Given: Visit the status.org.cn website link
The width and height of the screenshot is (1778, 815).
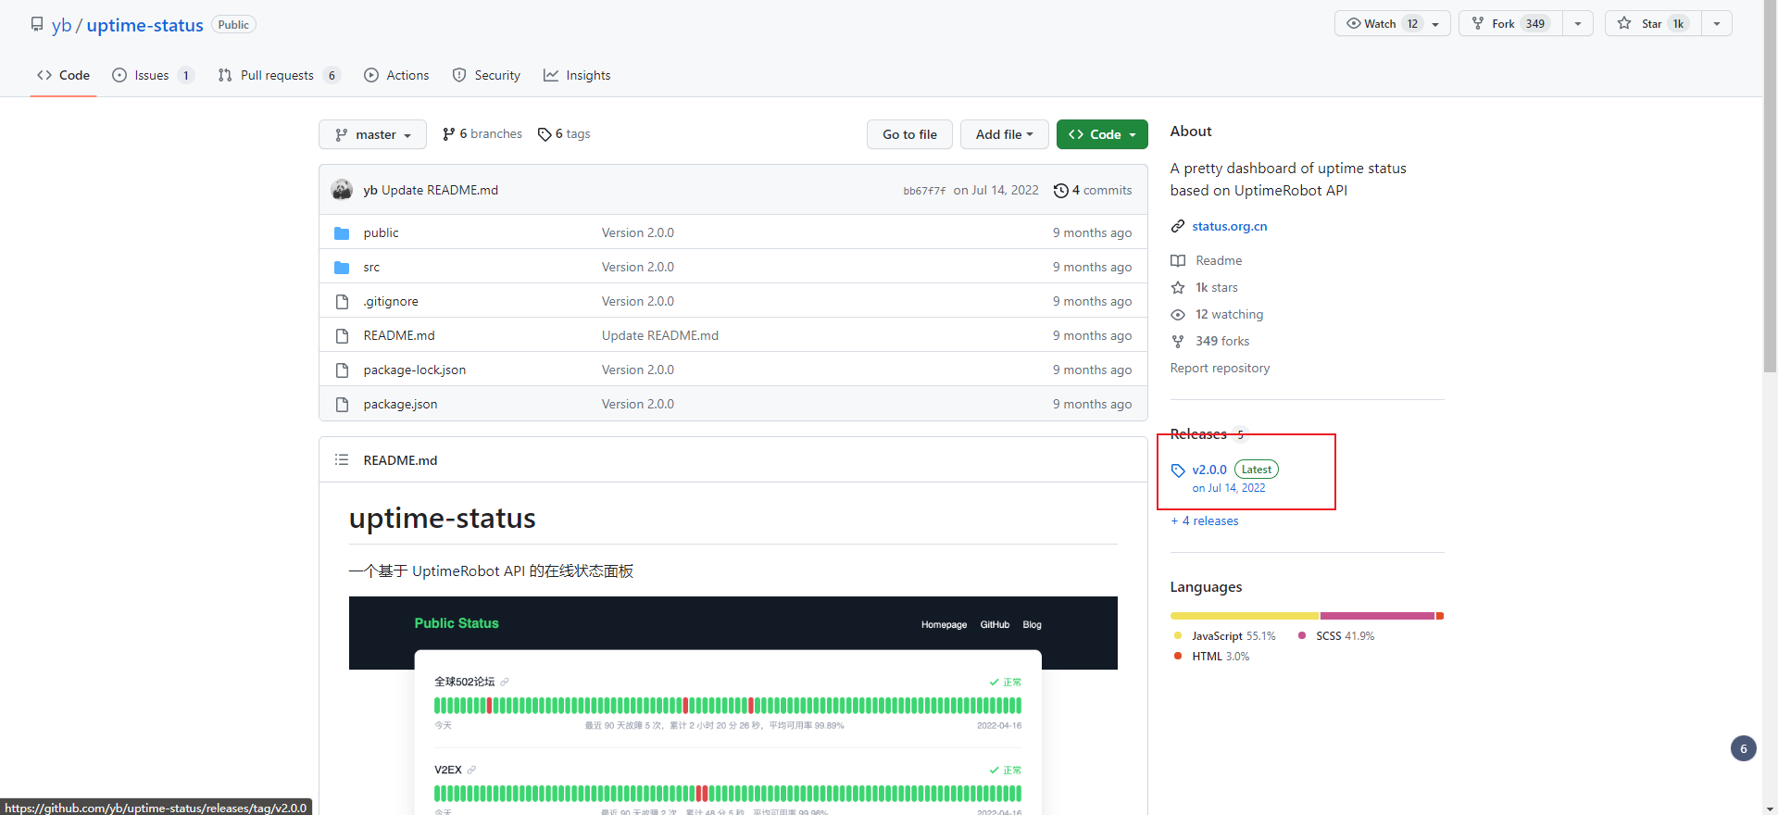Looking at the screenshot, I should tap(1229, 226).
